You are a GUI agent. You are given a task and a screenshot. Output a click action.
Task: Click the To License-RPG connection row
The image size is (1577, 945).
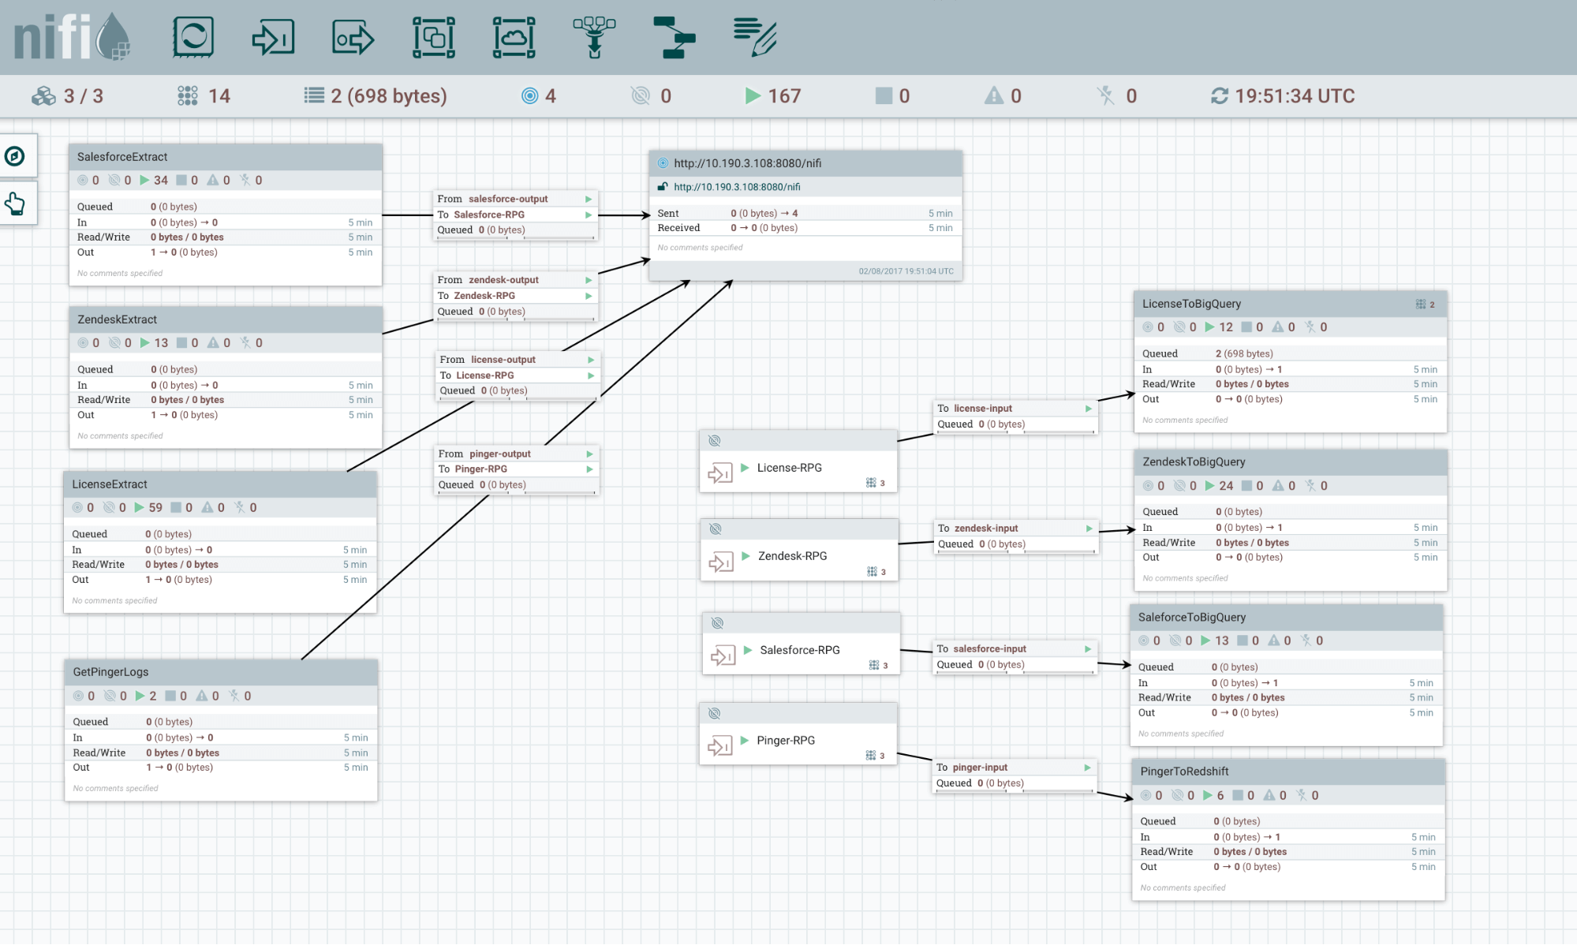pos(518,375)
